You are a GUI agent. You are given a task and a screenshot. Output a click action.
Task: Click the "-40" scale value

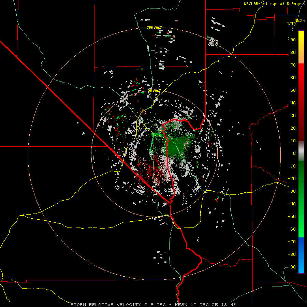click(x=292, y=204)
